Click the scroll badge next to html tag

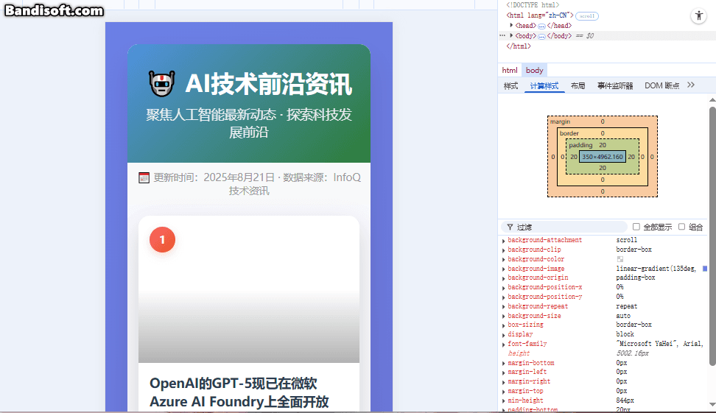coord(587,16)
